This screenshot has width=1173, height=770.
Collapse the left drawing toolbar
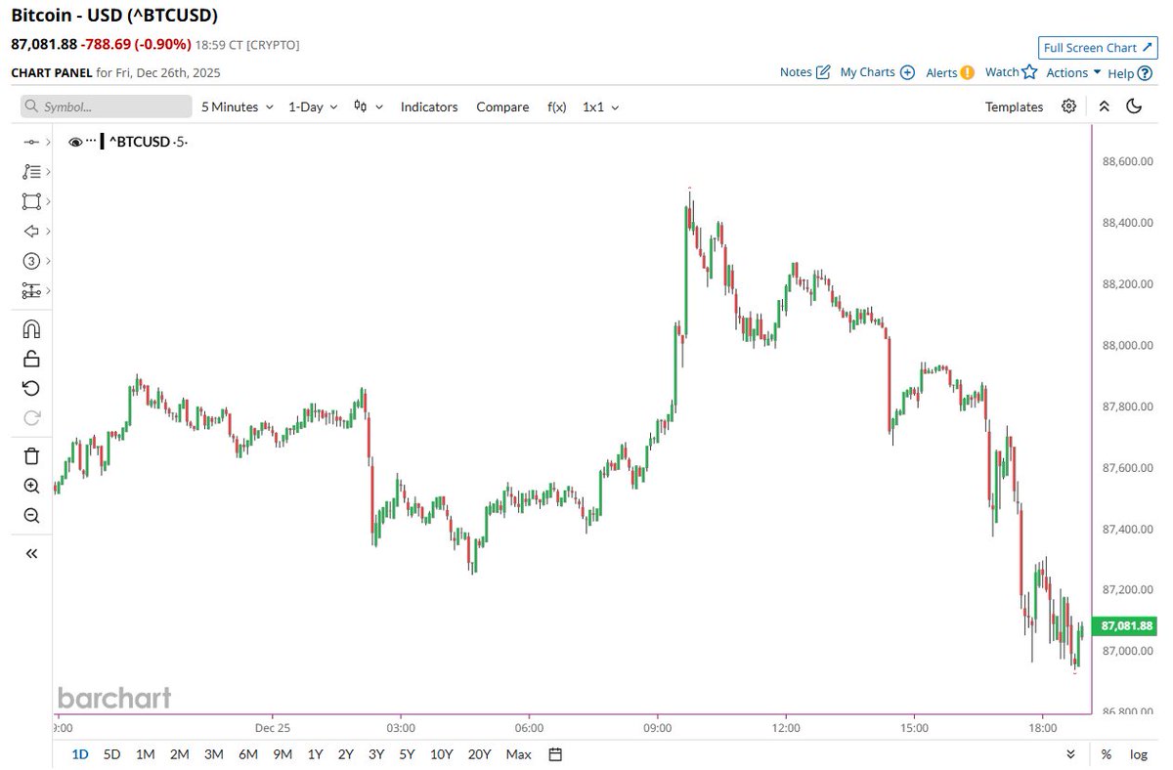tap(31, 554)
